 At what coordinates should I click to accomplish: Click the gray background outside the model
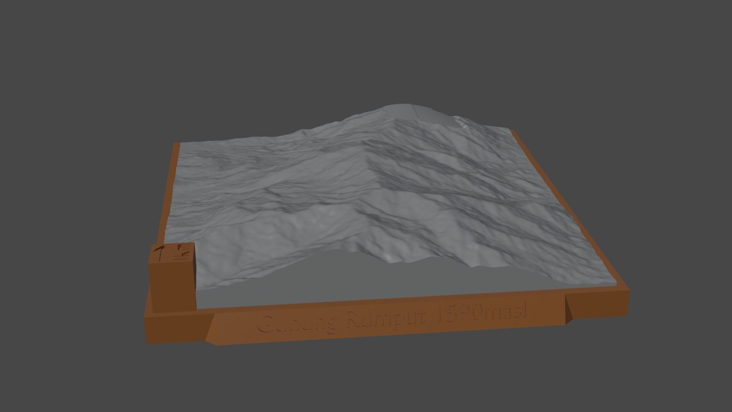point(76,76)
